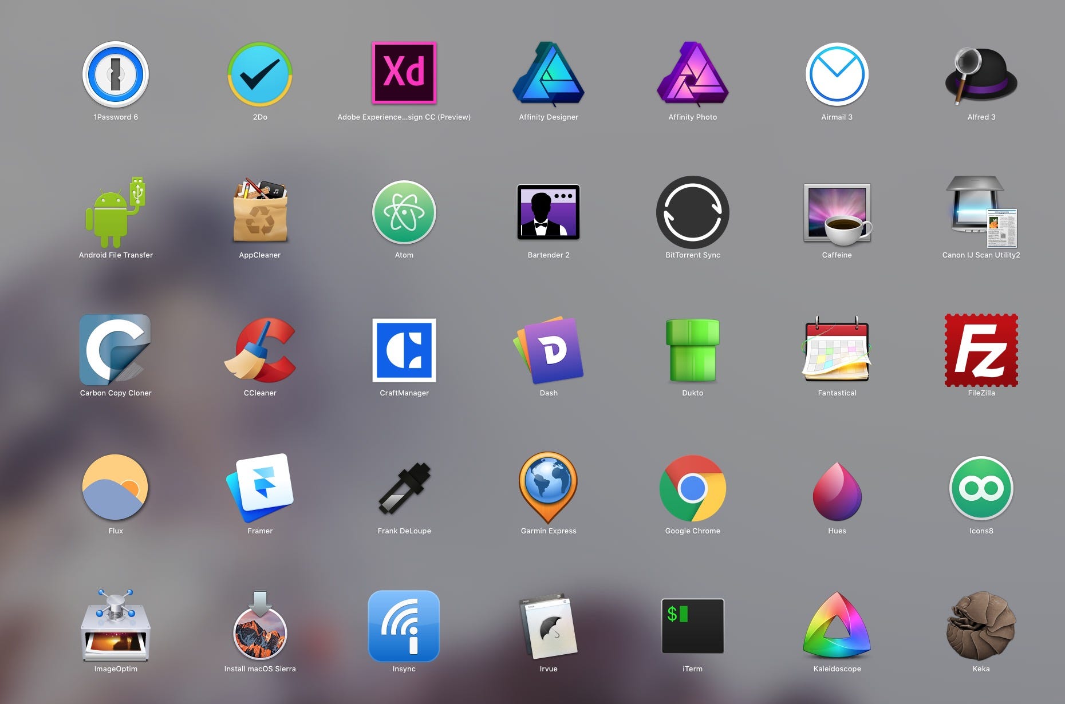Open the Adobe Experience Design Xd icon

coord(404,73)
